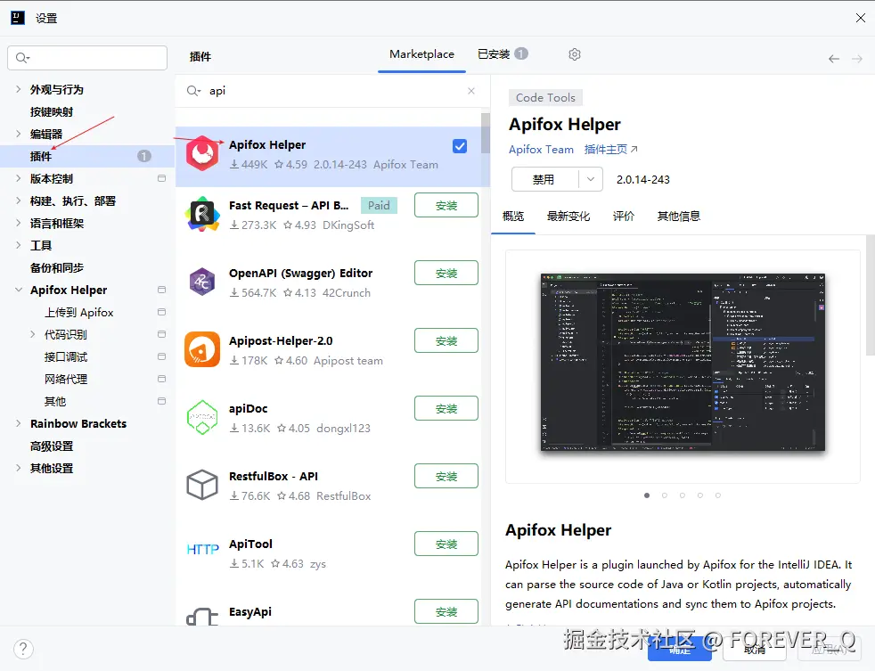Expand the 版本控制 settings group
Viewport: 875px width, 671px height.
19,178
